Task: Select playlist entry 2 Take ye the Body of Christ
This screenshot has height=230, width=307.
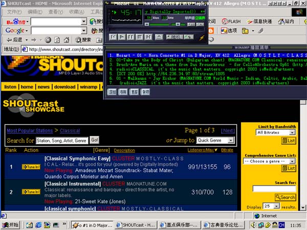Action: 207,60
